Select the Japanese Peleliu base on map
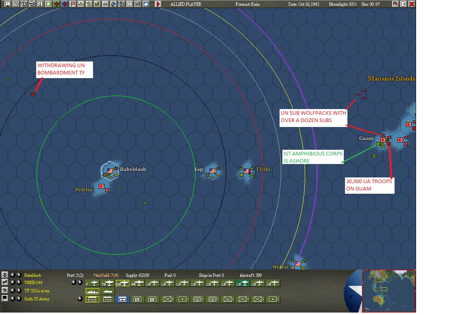 click(102, 187)
